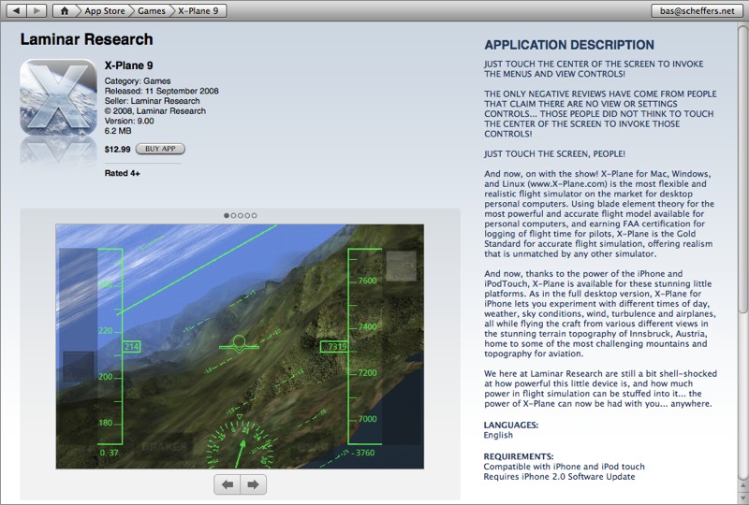The height and width of the screenshot is (505, 749).
Task: Go forward with the right arrow button
Action: (x=37, y=10)
